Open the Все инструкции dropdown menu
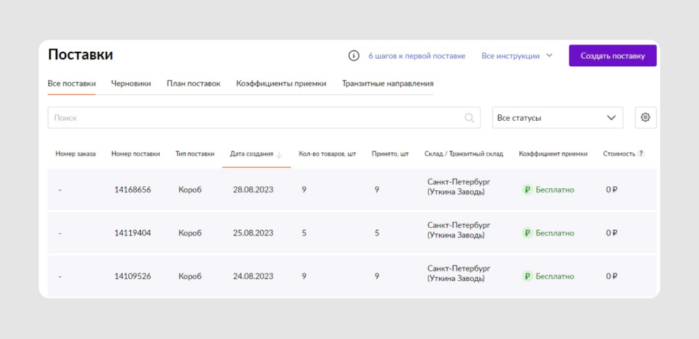The image size is (699, 339). point(517,56)
